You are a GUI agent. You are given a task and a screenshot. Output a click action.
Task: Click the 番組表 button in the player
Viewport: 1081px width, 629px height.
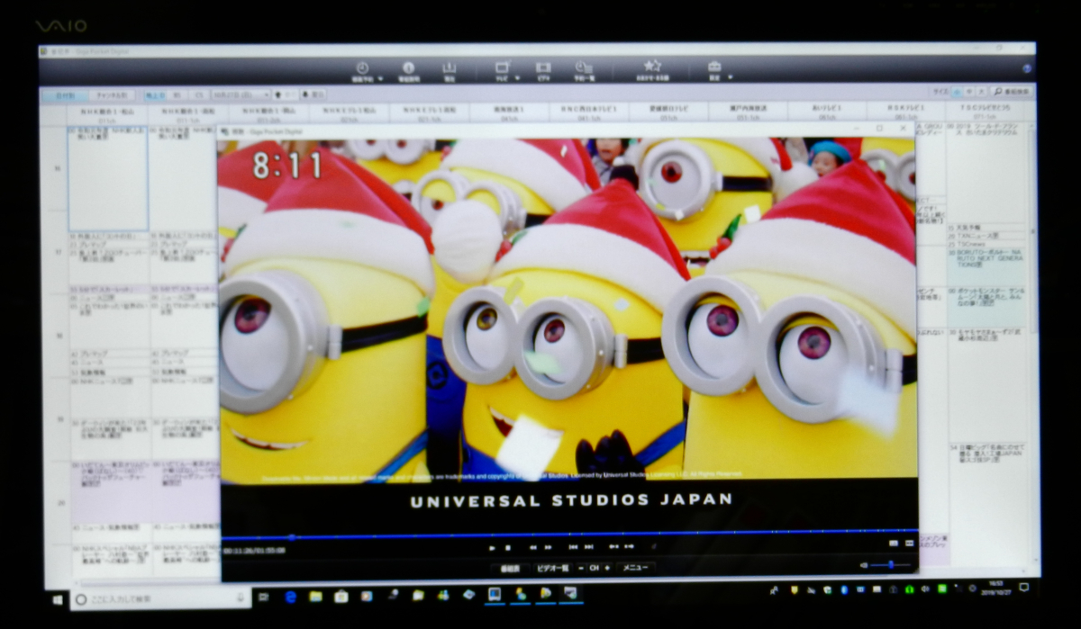point(510,569)
